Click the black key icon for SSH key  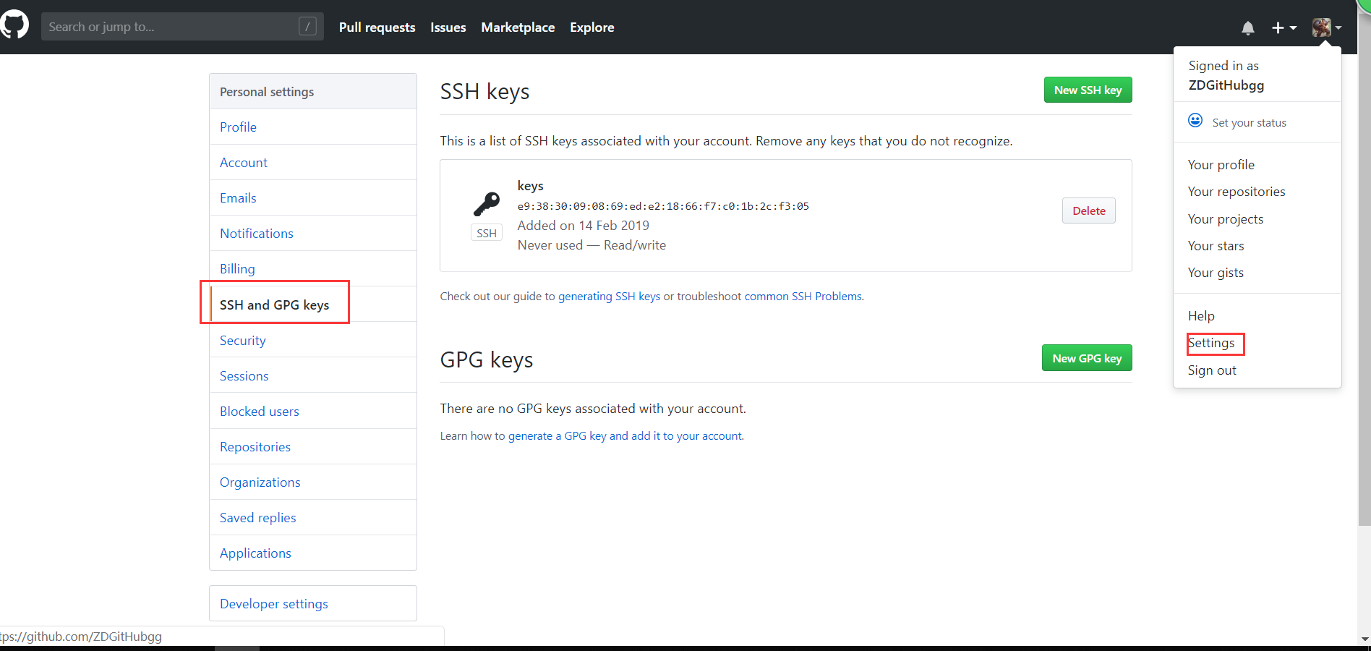pyautogui.click(x=487, y=204)
